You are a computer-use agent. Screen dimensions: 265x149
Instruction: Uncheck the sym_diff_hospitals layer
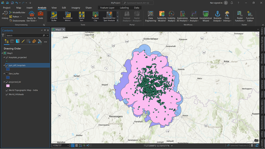[x=7, y=65]
